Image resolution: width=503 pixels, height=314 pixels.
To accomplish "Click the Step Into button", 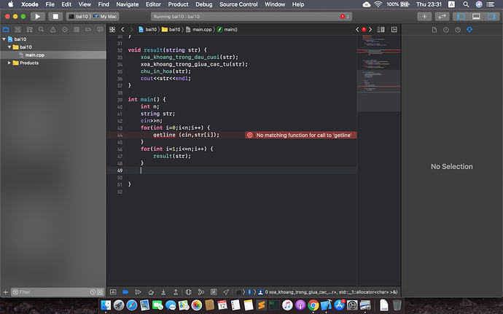I will pos(163,292).
